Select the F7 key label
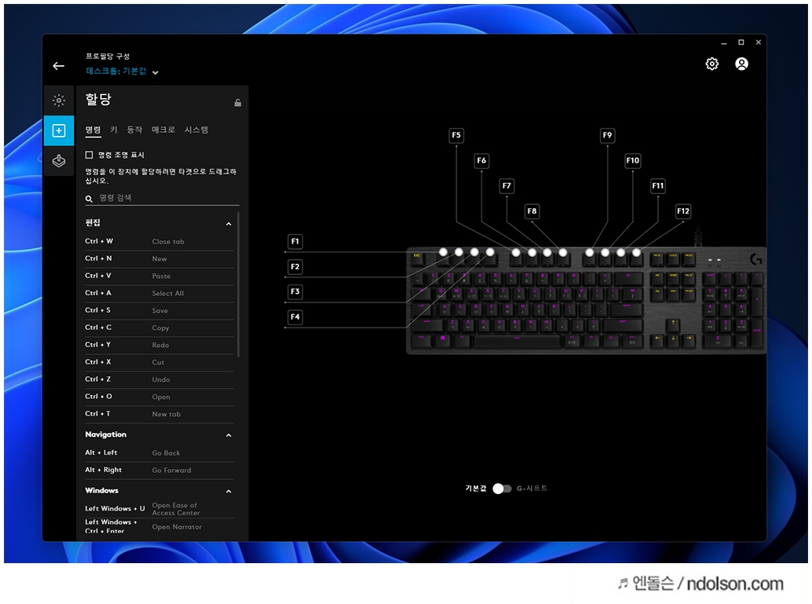 (x=507, y=186)
